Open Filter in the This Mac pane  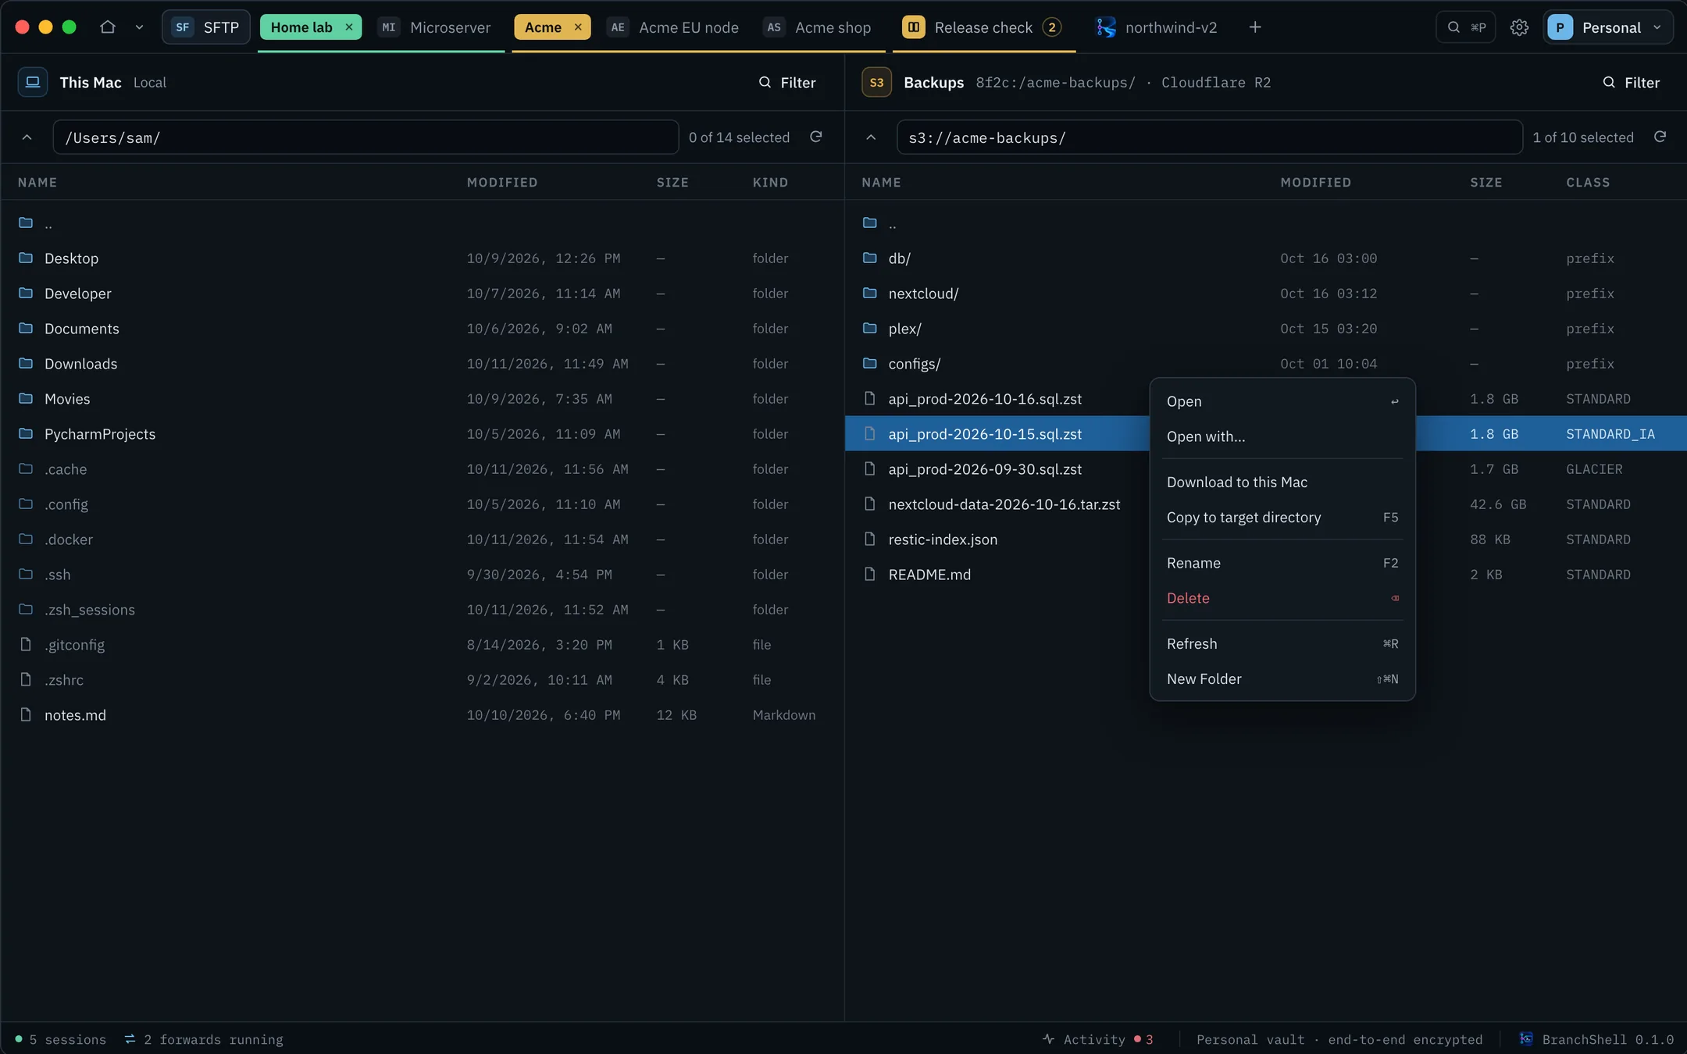[x=787, y=83]
